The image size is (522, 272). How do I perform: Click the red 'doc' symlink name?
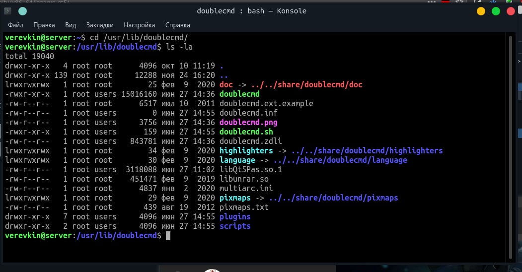click(226, 84)
